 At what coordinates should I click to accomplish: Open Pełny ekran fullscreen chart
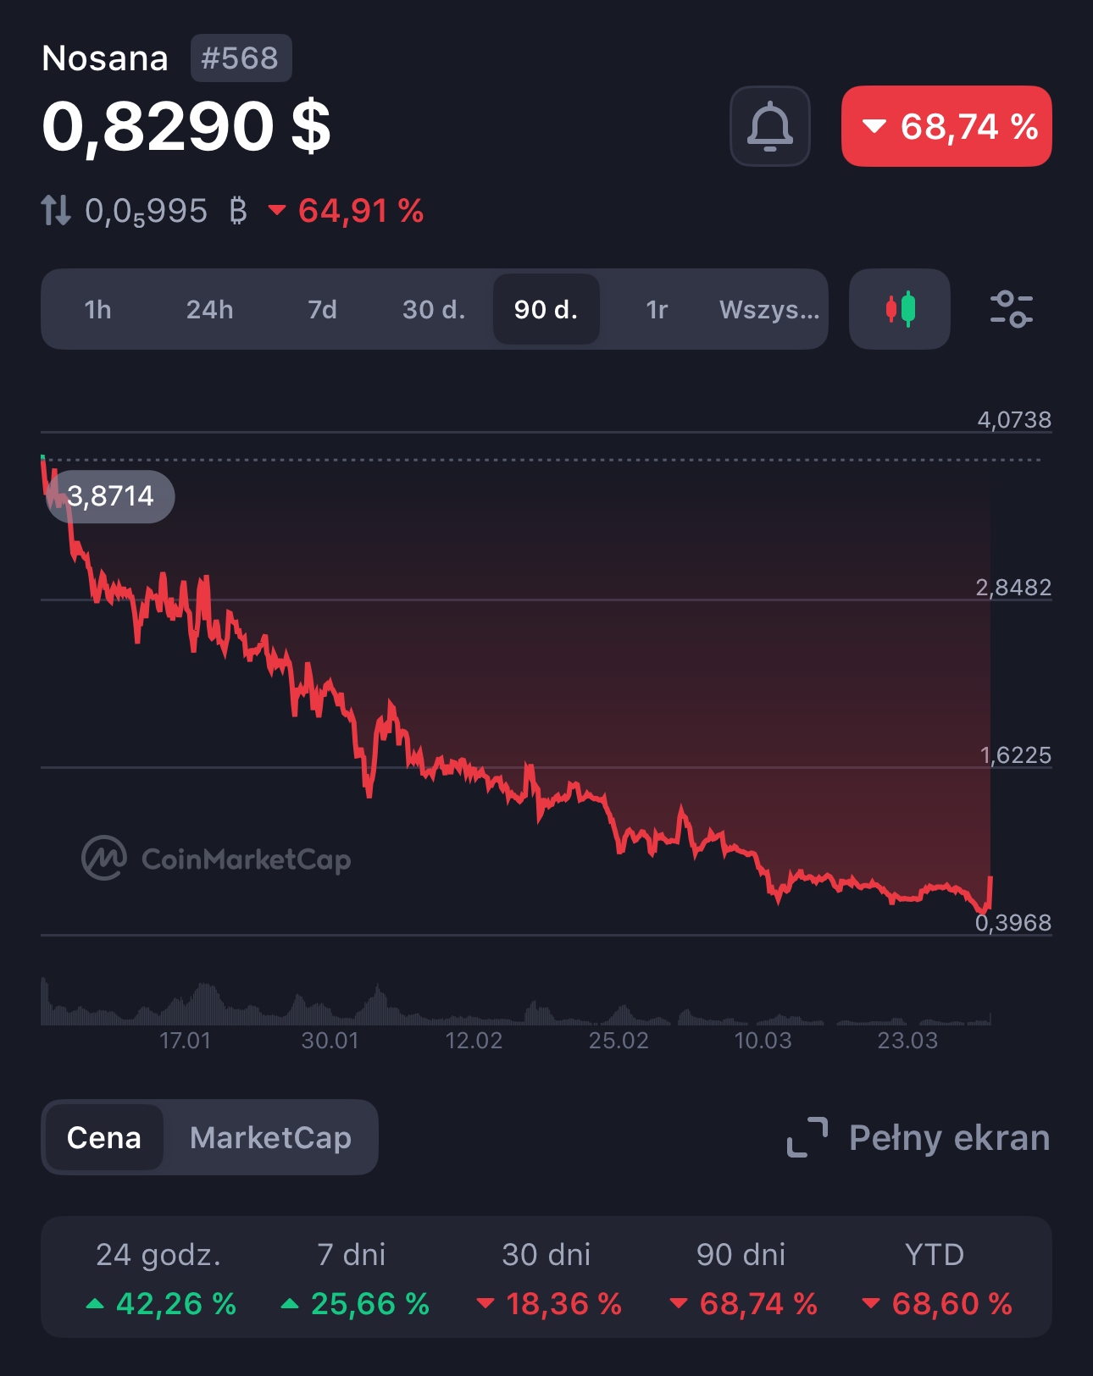click(949, 1138)
